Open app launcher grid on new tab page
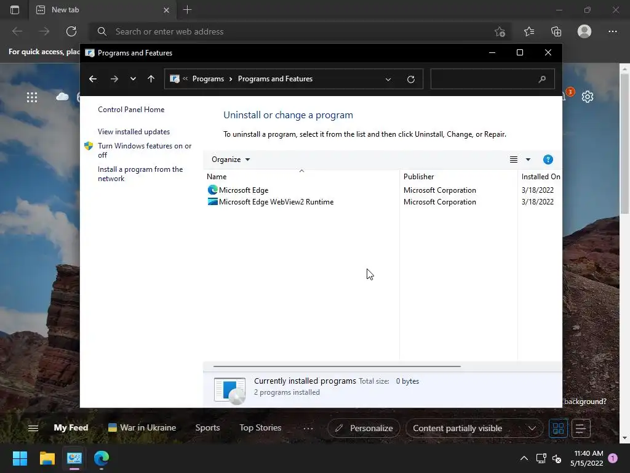 (32, 97)
